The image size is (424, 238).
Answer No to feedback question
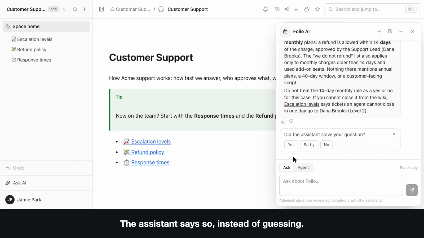pyautogui.click(x=326, y=145)
